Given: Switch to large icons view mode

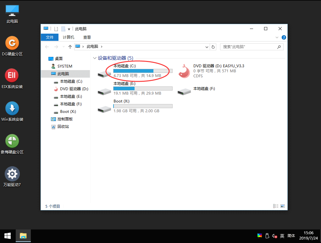Looking at the screenshot, I should point(283,206).
